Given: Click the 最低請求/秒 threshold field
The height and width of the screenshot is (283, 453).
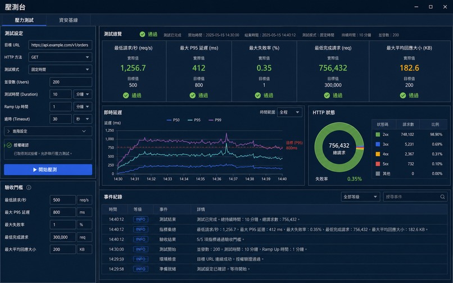Looking at the screenshot, I should (x=63, y=200).
